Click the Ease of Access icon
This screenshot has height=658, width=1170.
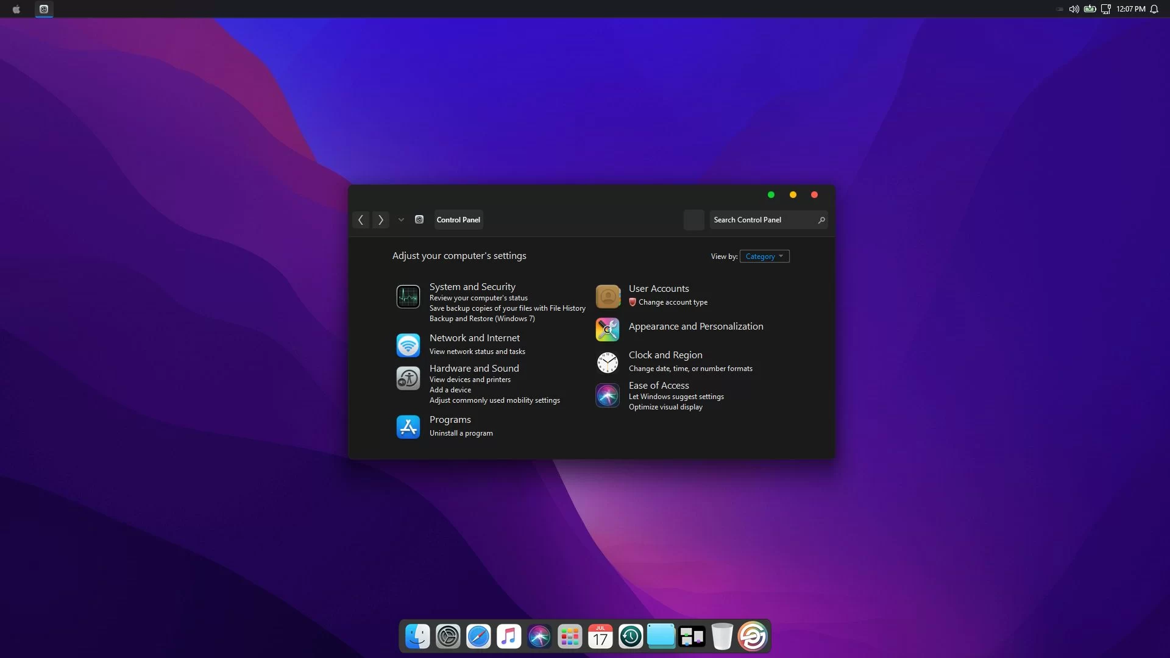click(608, 395)
